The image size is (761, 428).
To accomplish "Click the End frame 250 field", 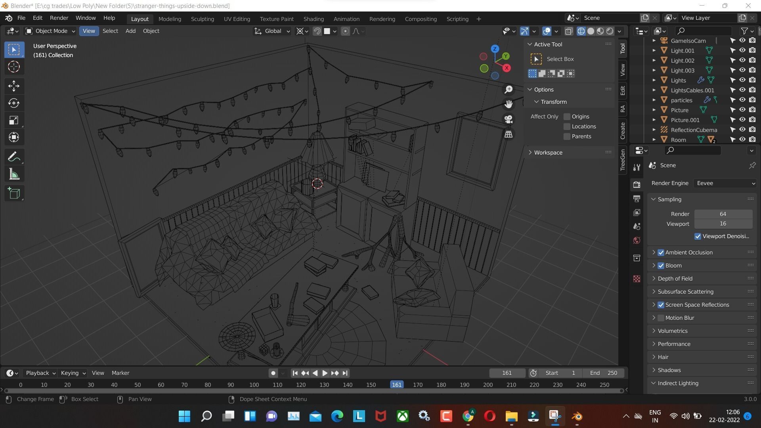I will [x=603, y=373].
